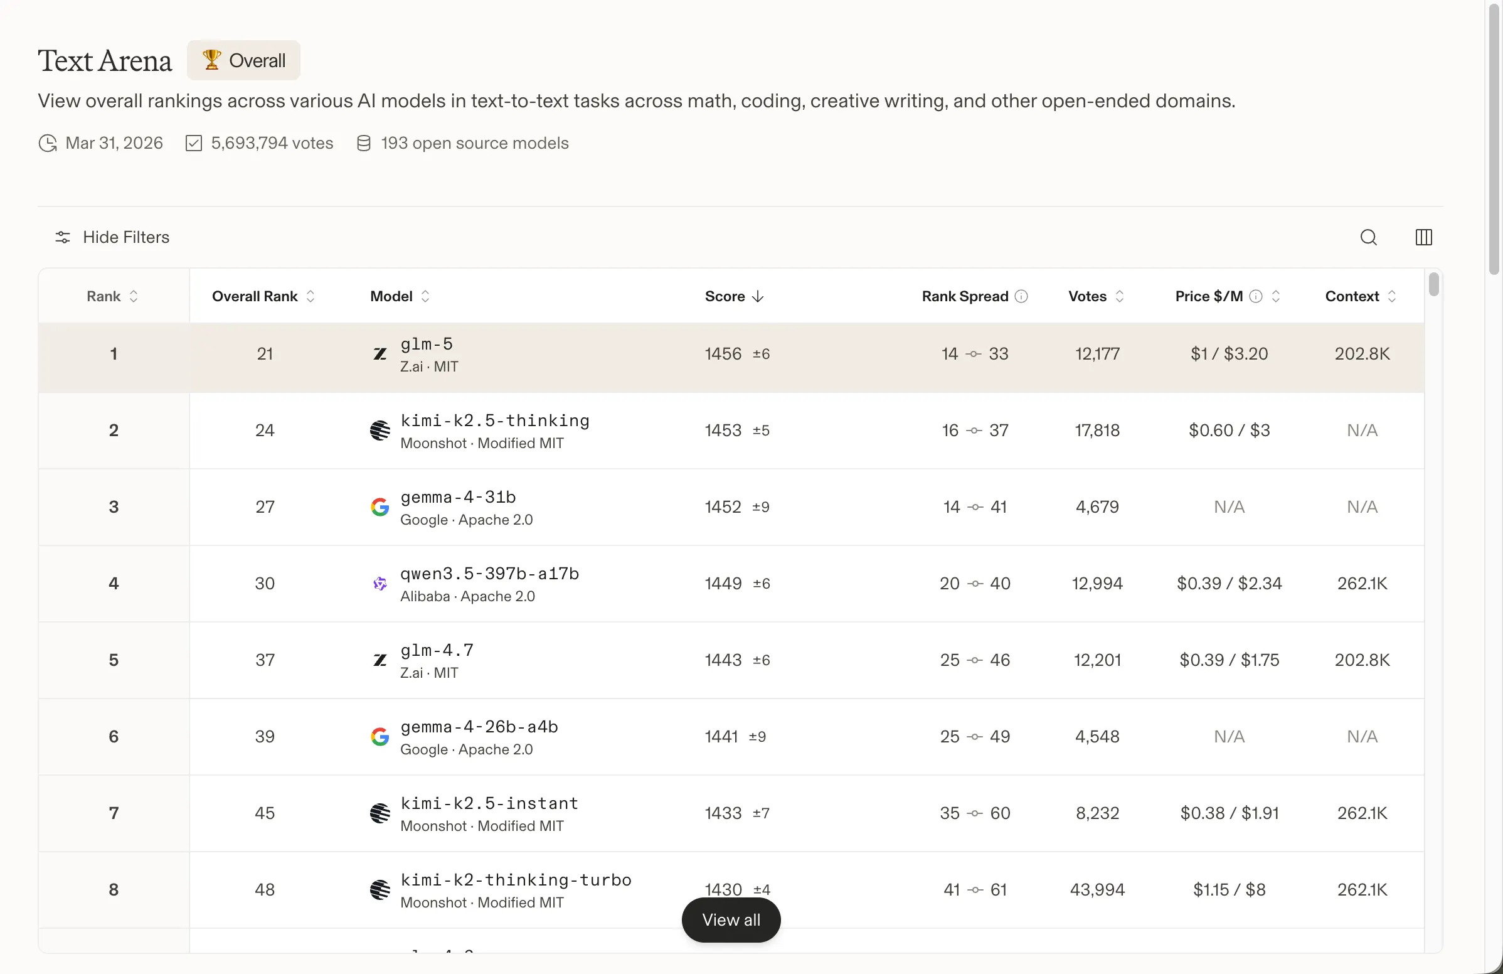
Task: Click the Rank Spread info icon
Action: pyautogui.click(x=1021, y=296)
